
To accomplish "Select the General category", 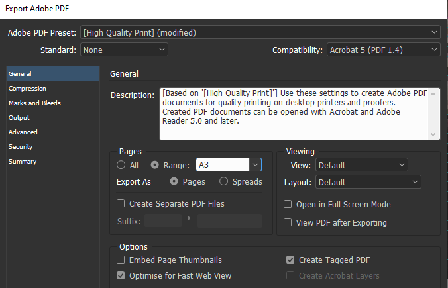I will click(53, 73).
